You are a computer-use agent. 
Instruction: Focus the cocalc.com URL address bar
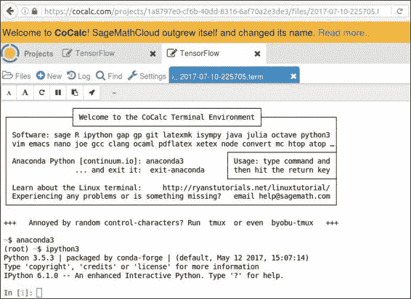[211, 12]
